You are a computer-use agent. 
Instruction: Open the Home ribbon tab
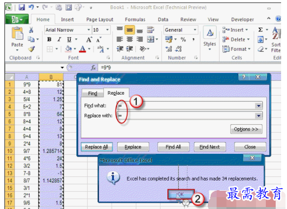[43, 19]
